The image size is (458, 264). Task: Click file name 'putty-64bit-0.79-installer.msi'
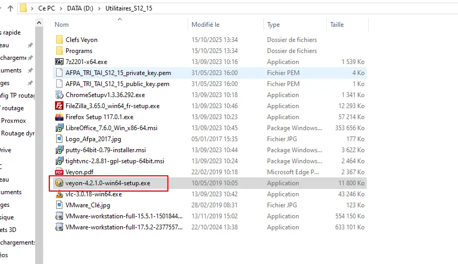(105, 150)
